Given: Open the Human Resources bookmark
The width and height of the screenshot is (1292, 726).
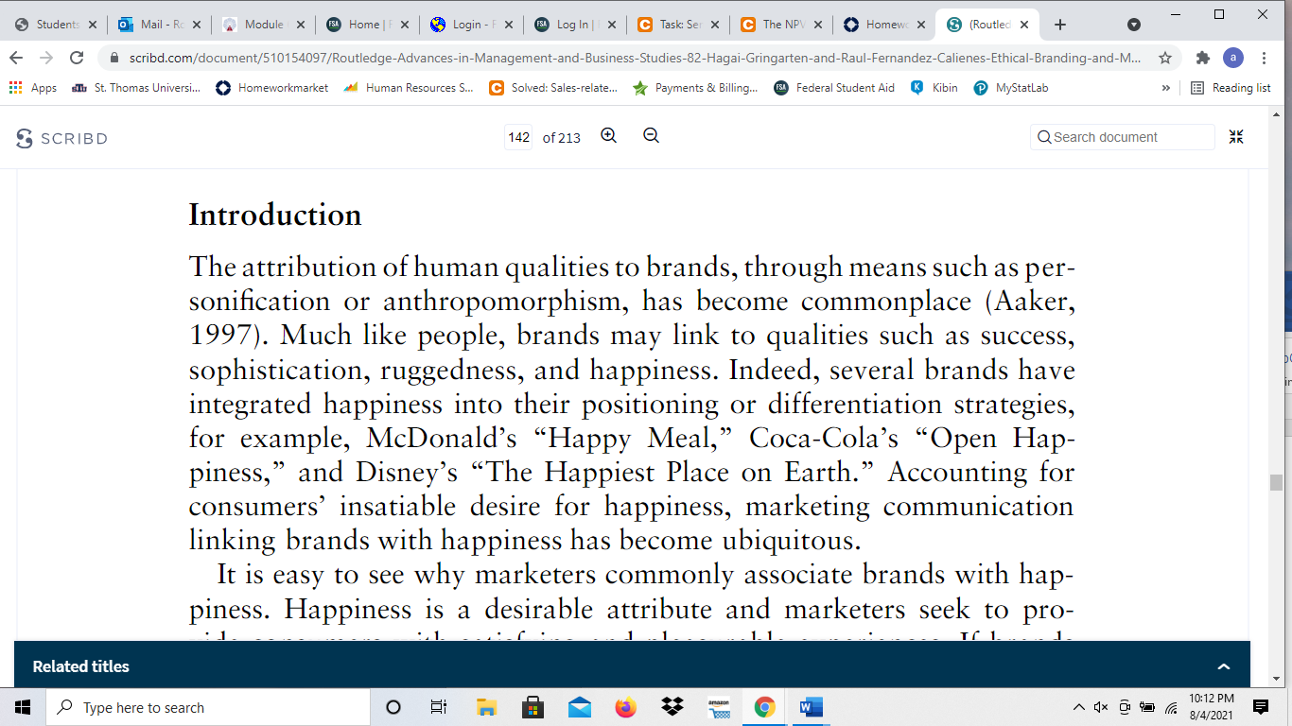Looking at the screenshot, I should click(409, 88).
